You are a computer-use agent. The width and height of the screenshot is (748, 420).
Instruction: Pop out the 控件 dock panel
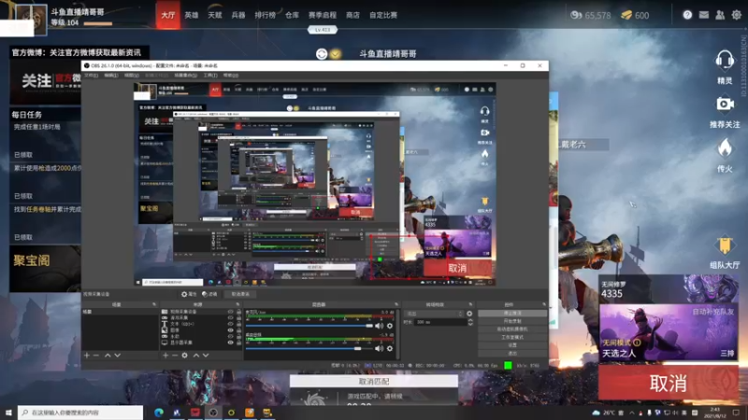pos(544,304)
